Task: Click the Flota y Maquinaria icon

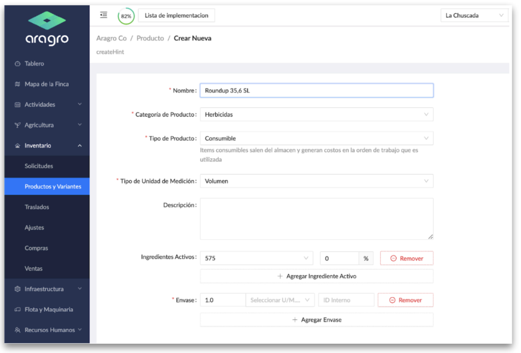Action: coord(18,309)
